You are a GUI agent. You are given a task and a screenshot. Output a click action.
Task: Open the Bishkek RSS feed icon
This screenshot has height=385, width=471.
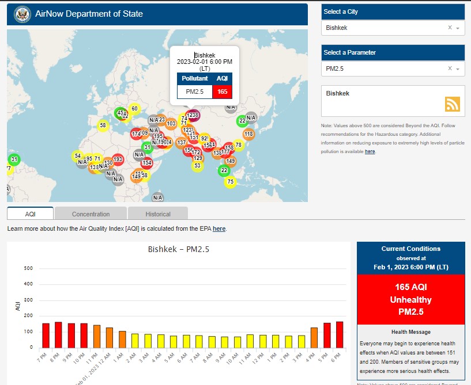pos(452,104)
